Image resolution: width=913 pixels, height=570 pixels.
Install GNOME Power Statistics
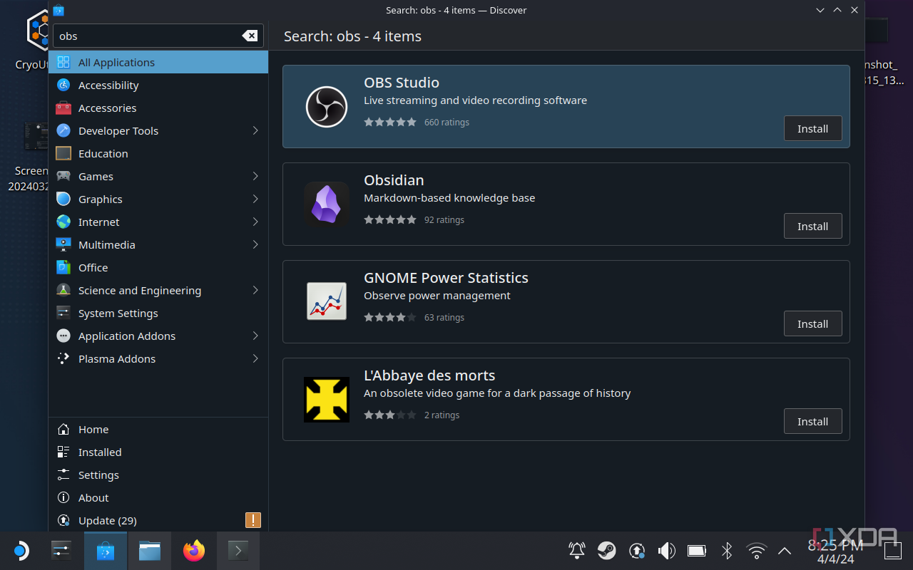(x=812, y=323)
